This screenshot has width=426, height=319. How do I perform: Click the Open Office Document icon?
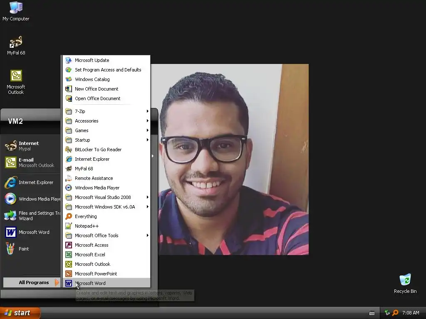69,98
